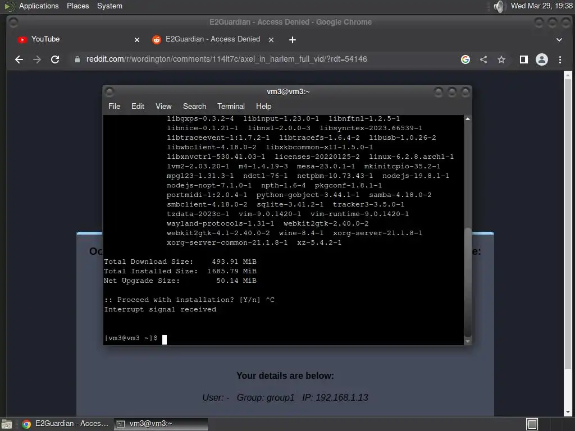
Task: Click 'Total Installed Size' line
Action: (x=180, y=271)
